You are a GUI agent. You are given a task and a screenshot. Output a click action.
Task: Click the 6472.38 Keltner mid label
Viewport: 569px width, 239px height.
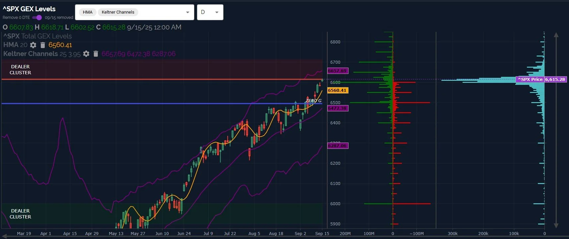click(x=338, y=108)
